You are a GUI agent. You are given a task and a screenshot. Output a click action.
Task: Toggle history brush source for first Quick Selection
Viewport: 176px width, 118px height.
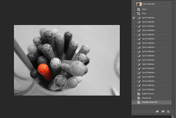tap(133, 18)
